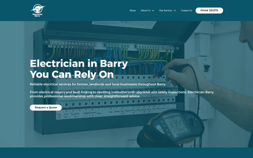
Task: Expand the Our Services dropdown chevron
Action: pyautogui.click(x=175, y=11)
